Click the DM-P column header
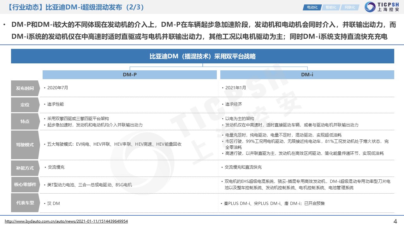 tap(130, 75)
